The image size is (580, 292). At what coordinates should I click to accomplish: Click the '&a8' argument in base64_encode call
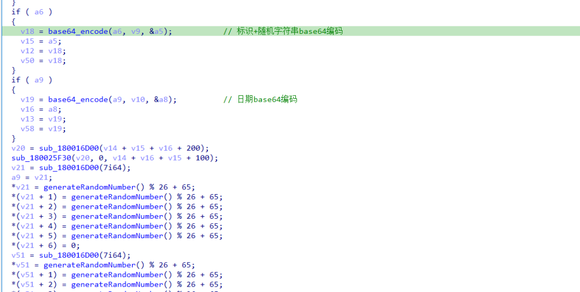[161, 99]
